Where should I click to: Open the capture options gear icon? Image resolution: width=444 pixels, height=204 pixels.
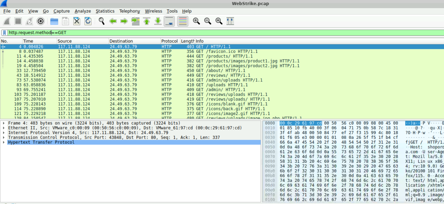(x=41, y=21)
